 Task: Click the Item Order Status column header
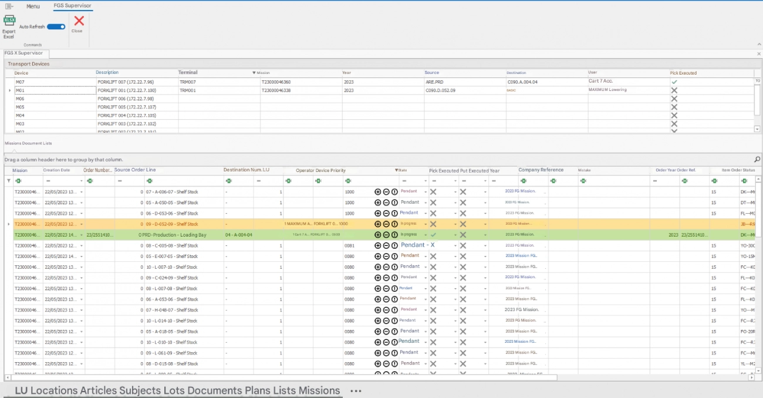click(x=738, y=170)
